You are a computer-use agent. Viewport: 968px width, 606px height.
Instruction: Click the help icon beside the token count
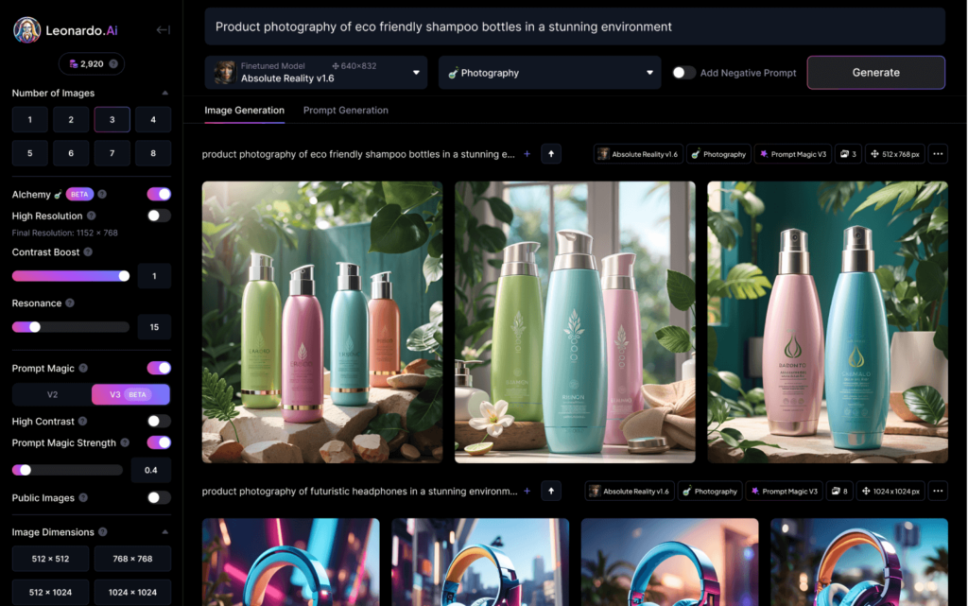coord(113,64)
